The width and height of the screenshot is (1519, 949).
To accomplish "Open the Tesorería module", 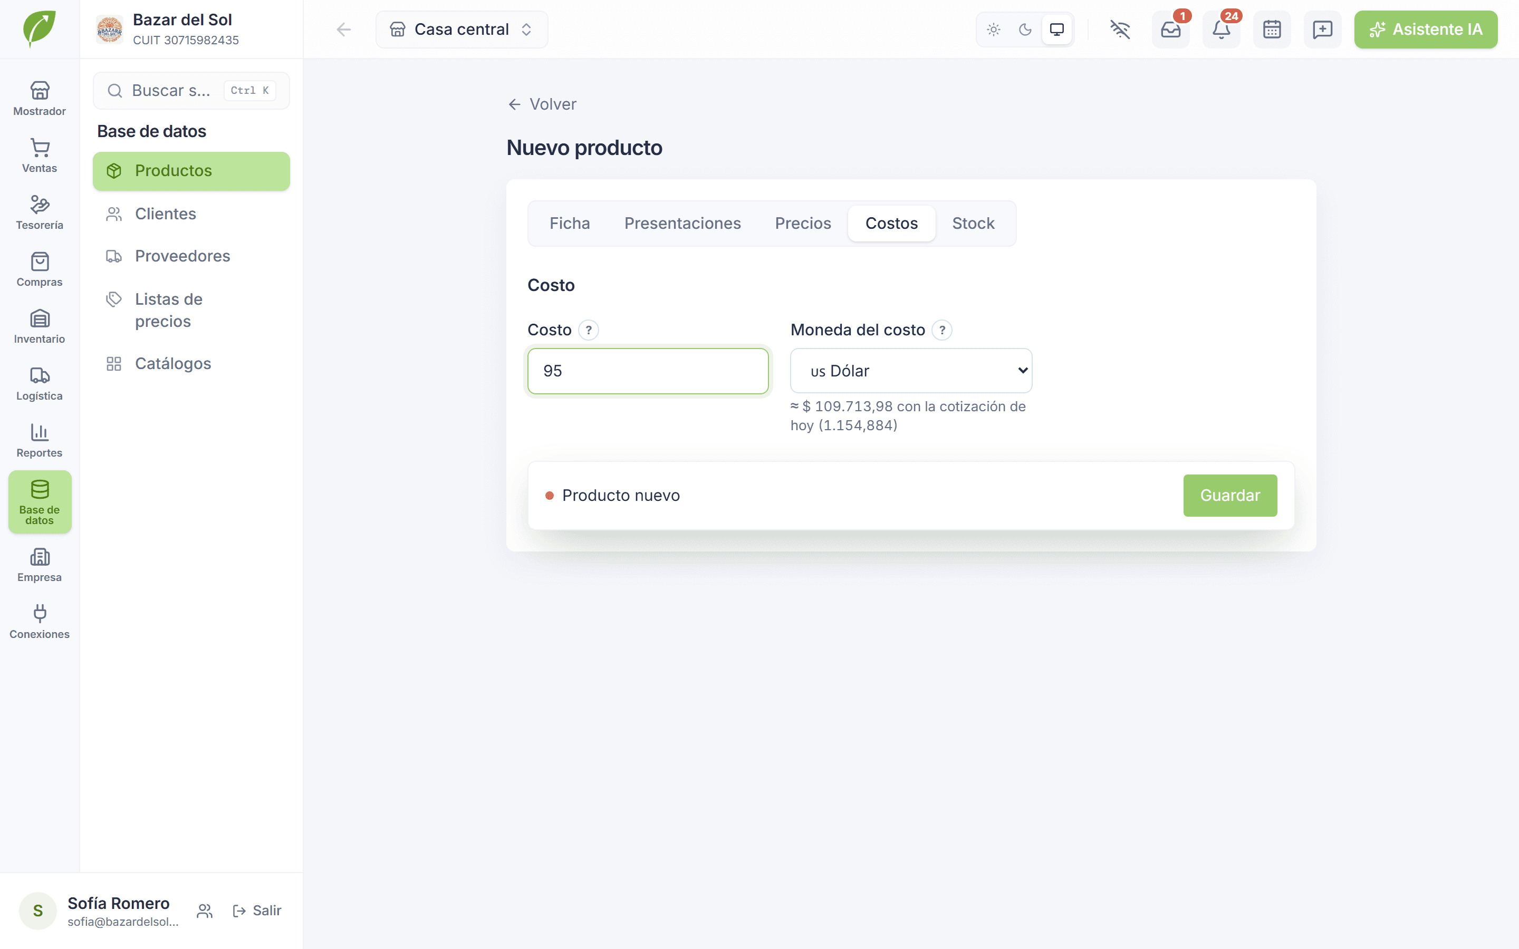I will (40, 213).
